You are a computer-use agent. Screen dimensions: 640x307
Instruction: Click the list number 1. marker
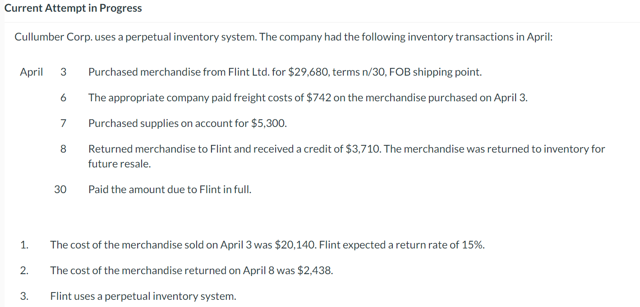(24, 245)
